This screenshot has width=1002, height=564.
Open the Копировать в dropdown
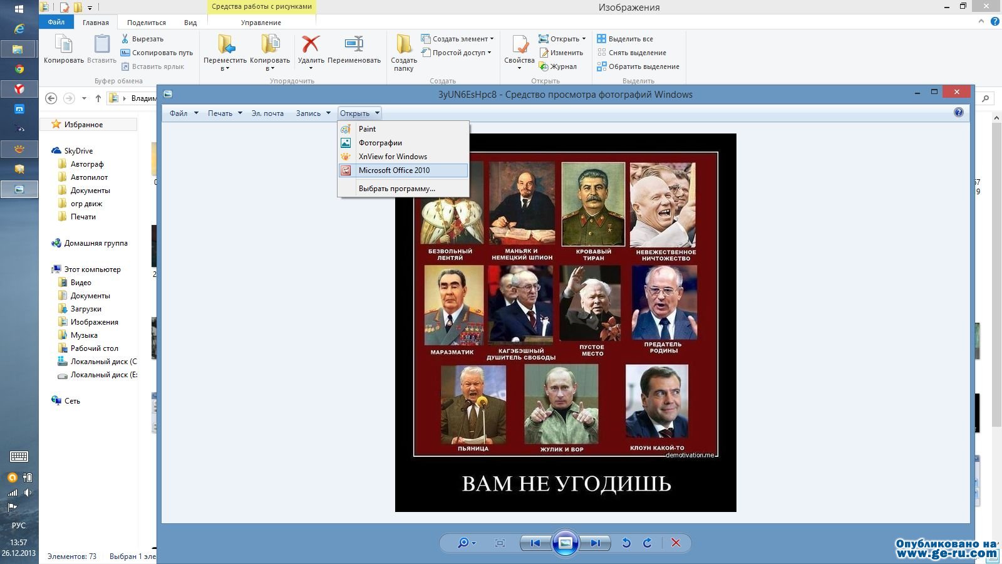(270, 53)
